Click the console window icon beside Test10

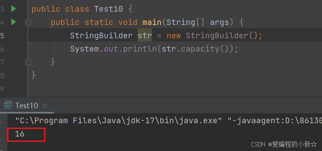pyautogui.click(x=8, y=105)
